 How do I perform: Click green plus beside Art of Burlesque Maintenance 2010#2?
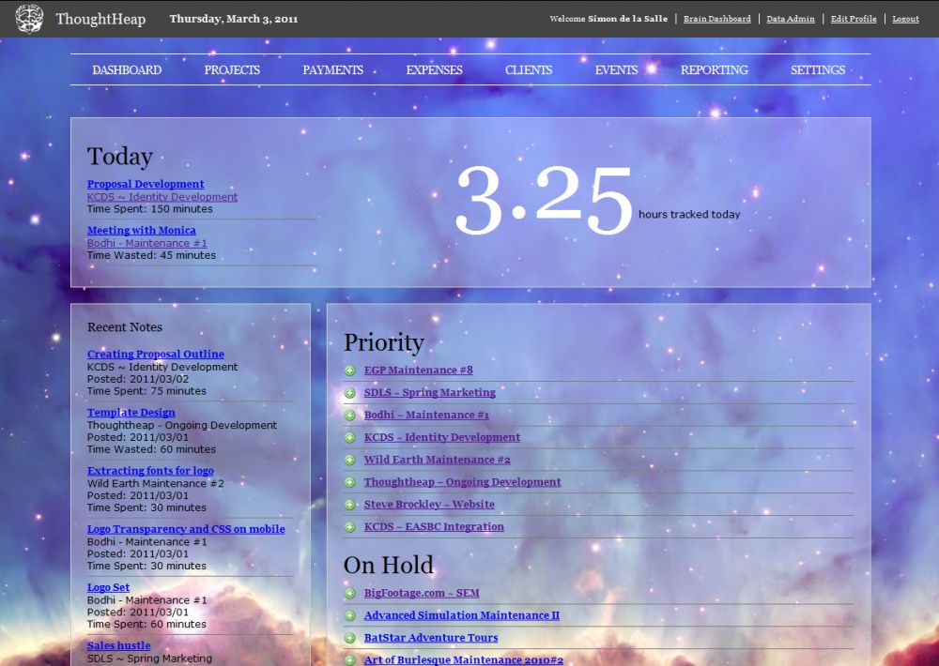pyautogui.click(x=349, y=660)
